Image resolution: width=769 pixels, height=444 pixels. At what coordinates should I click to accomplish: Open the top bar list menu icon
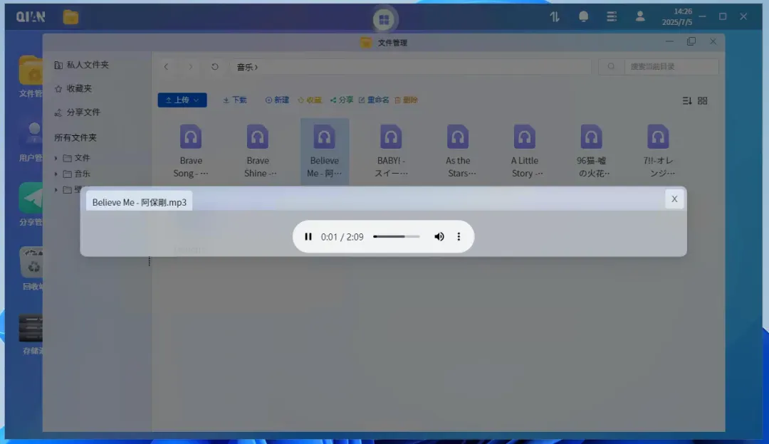tap(612, 16)
